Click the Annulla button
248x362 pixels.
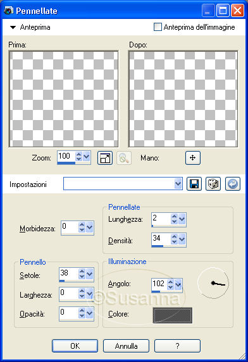[126, 346]
